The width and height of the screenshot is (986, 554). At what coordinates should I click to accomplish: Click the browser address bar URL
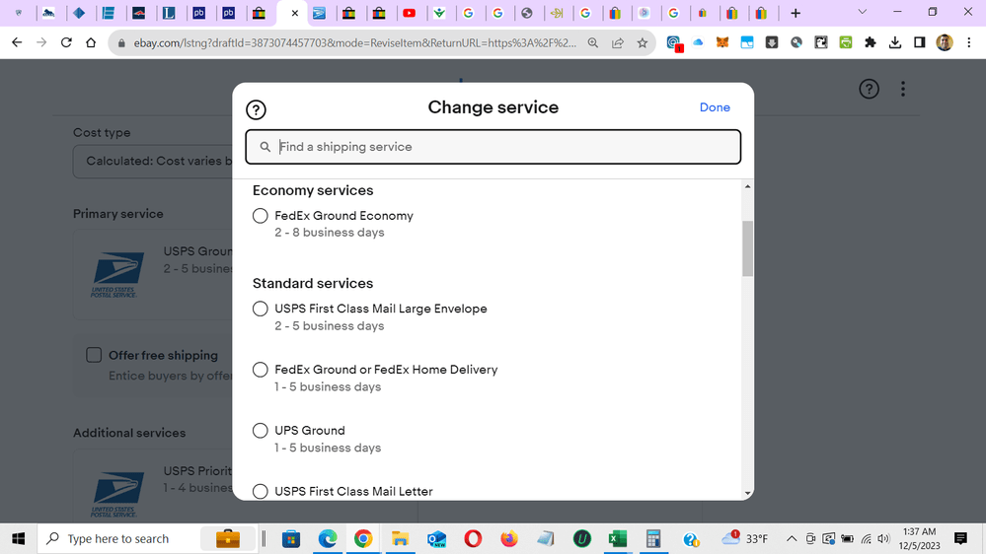tap(354, 43)
